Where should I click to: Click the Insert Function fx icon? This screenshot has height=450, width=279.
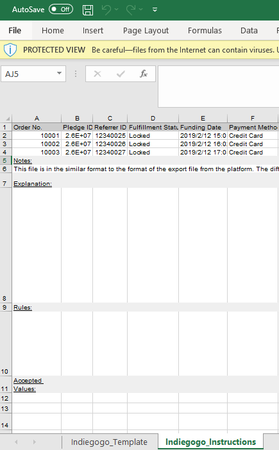point(144,74)
